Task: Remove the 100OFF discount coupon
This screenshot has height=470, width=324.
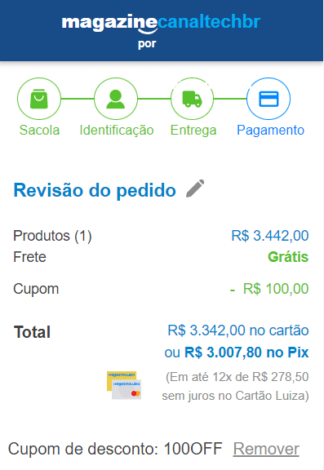Action: (266, 449)
